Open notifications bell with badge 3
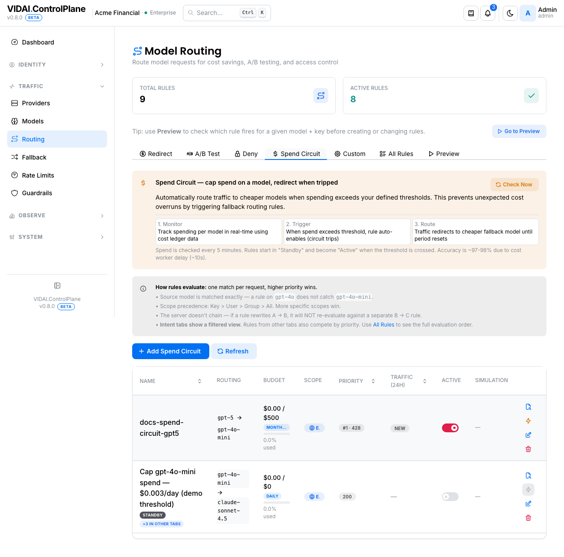This screenshot has width=564, height=557. [488, 13]
